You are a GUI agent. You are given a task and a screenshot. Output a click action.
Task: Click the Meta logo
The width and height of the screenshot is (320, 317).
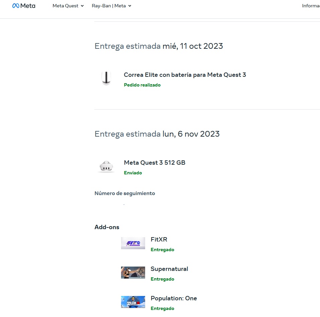point(24,6)
